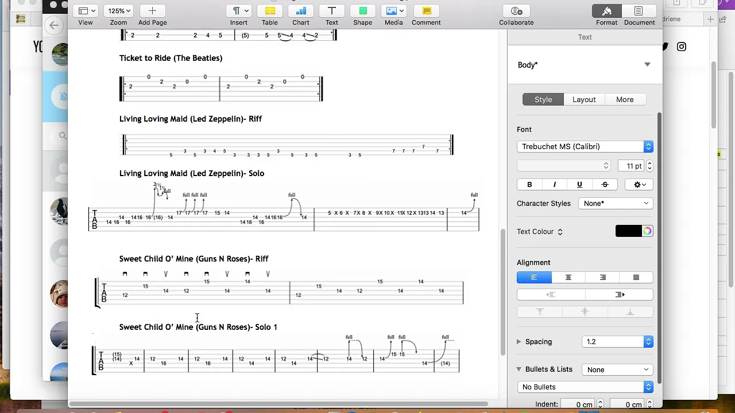Justify the text alignment
This screenshot has height=413, width=735.
pyautogui.click(x=636, y=278)
